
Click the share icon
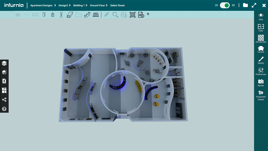4,100
